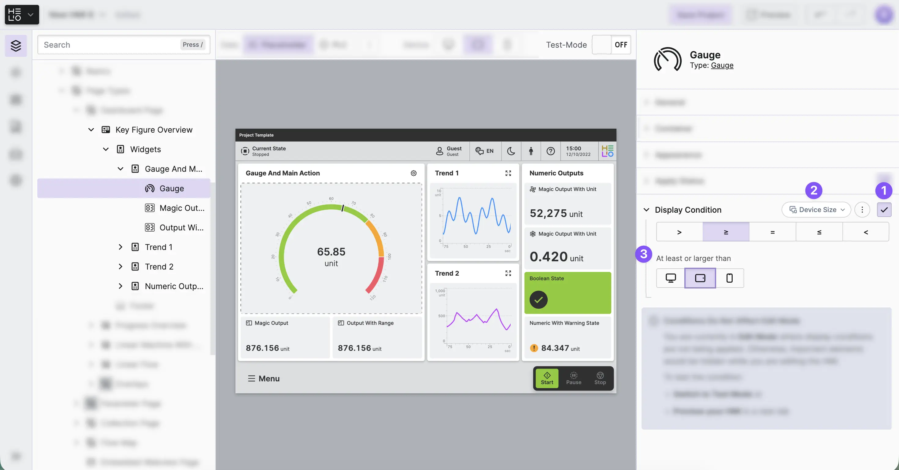The height and width of the screenshot is (470, 899).
Task: Select the desktop device size icon
Action: [x=670, y=278]
